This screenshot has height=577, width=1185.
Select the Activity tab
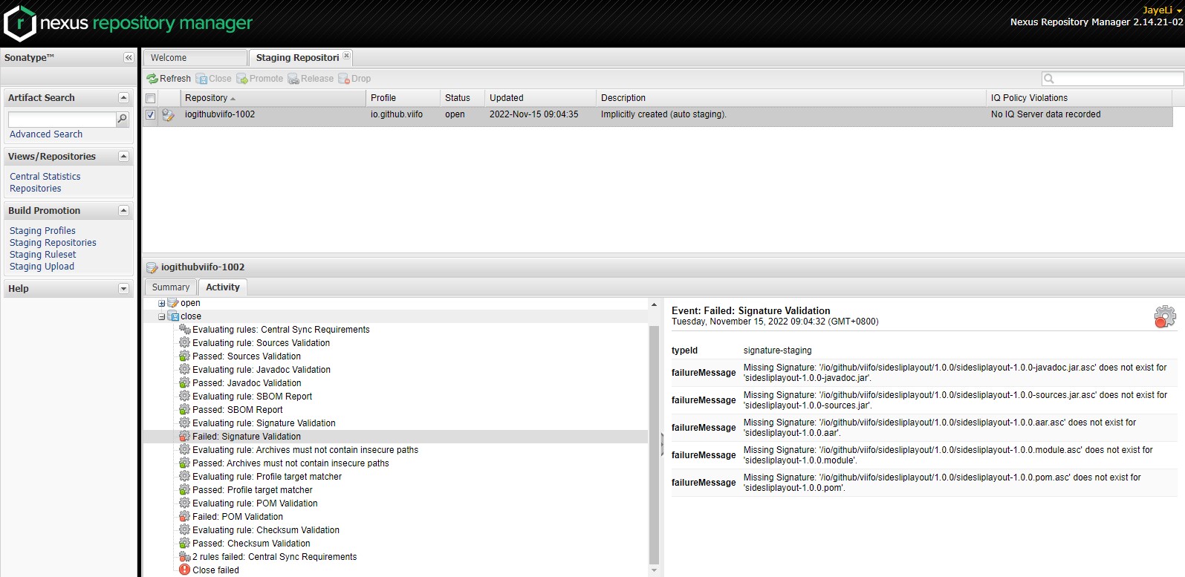[223, 287]
